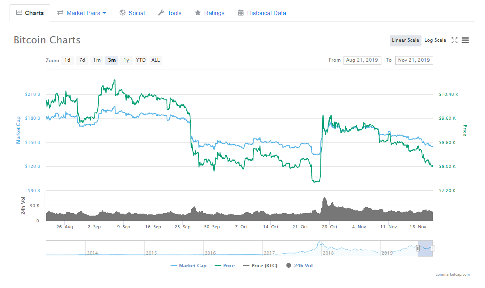Image resolution: width=485 pixels, height=288 pixels.
Task: Click the Market Cap axis title
Action: pyautogui.click(x=18, y=130)
